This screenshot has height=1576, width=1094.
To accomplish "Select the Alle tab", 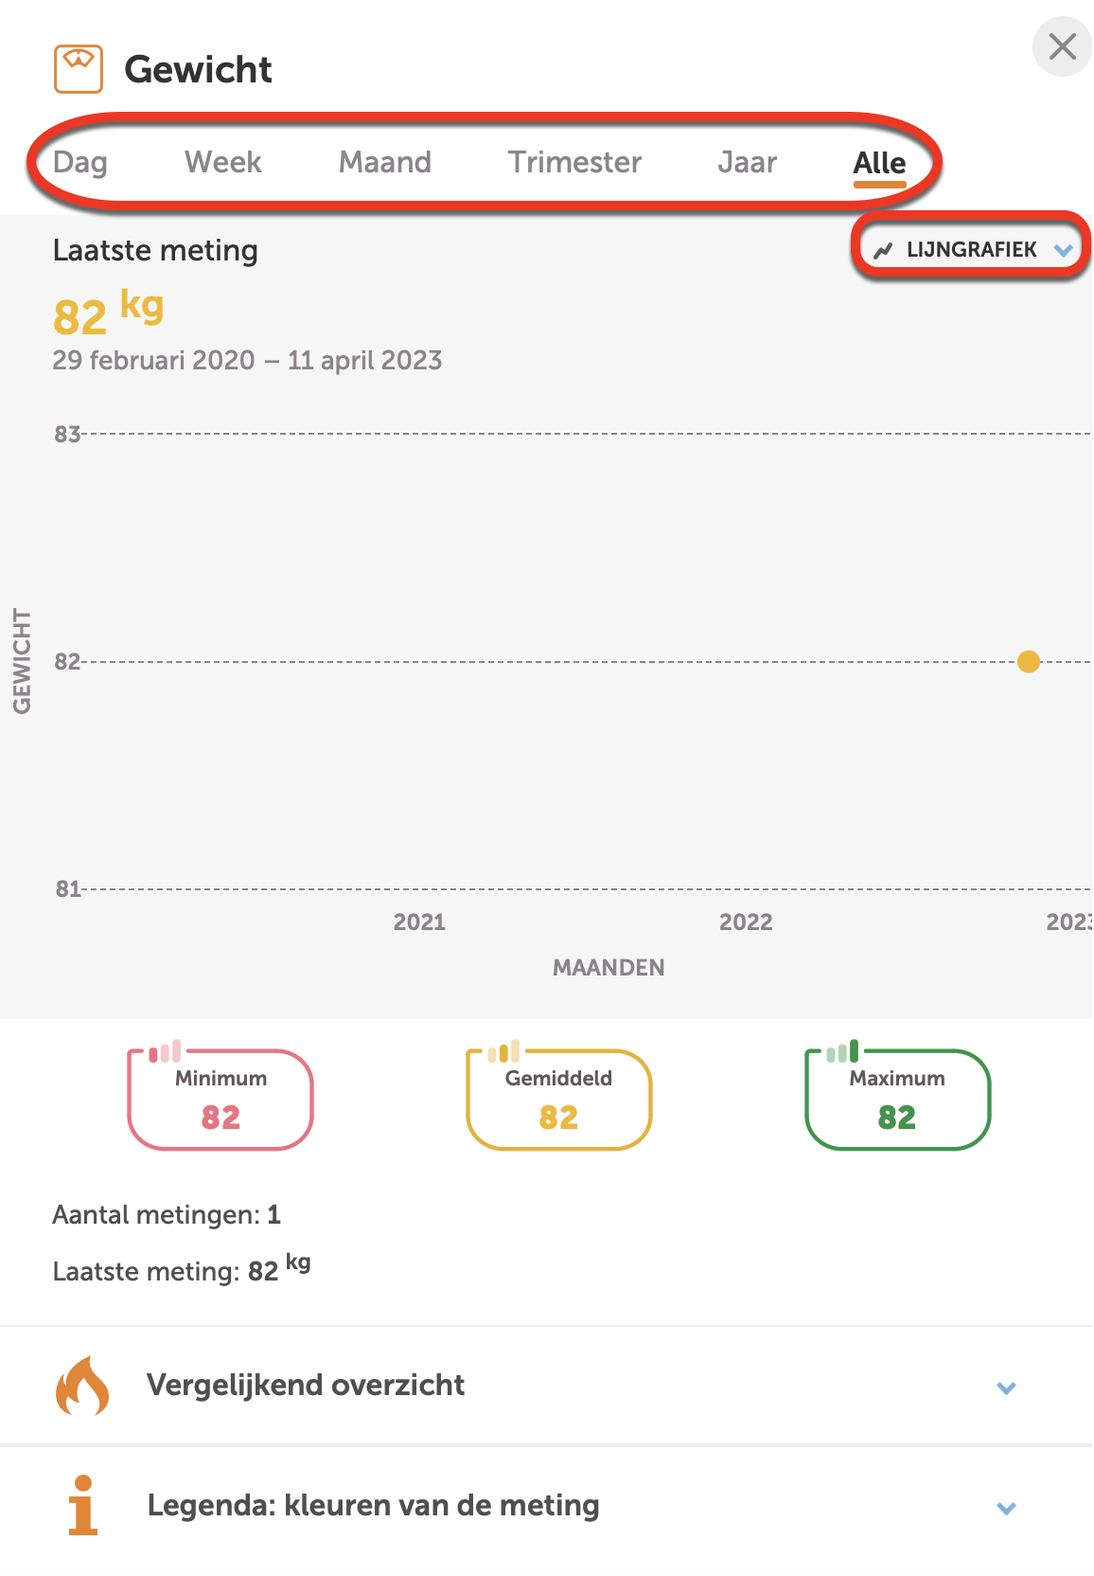I will tap(879, 163).
